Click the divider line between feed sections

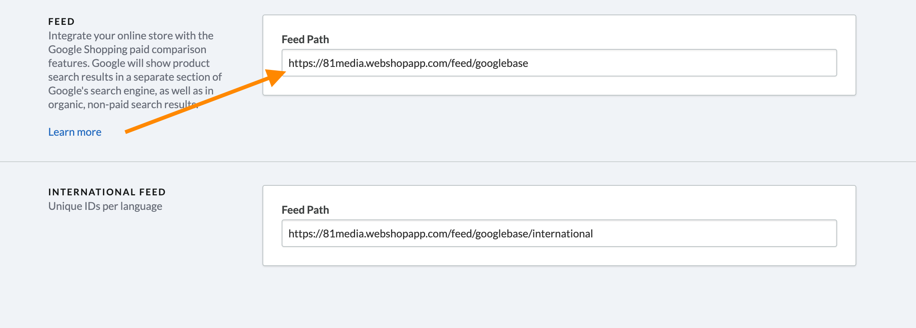click(x=458, y=162)
